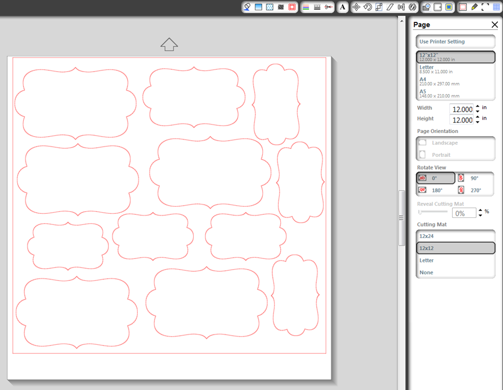The width and height of the screenshot is (503, 390).
Task: Open the Align objects icon
Action: click(x=401, y=7)
